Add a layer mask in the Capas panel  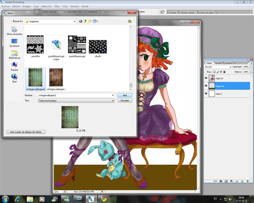[226, 181]
